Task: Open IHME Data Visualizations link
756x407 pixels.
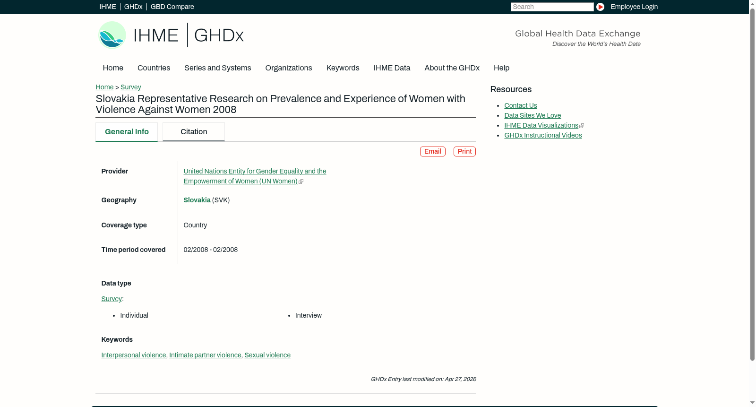Action: click(541, 125)
